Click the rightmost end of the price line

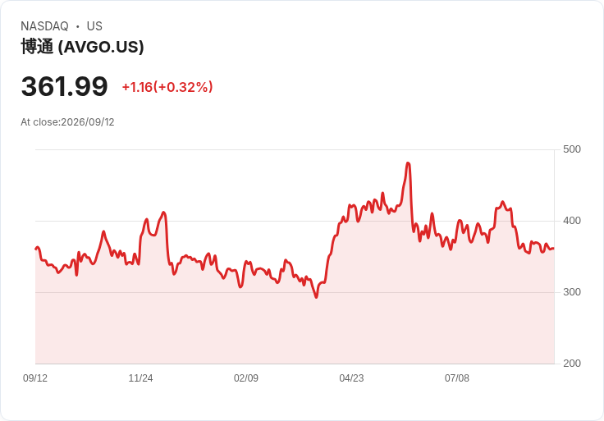coord(554,249)
